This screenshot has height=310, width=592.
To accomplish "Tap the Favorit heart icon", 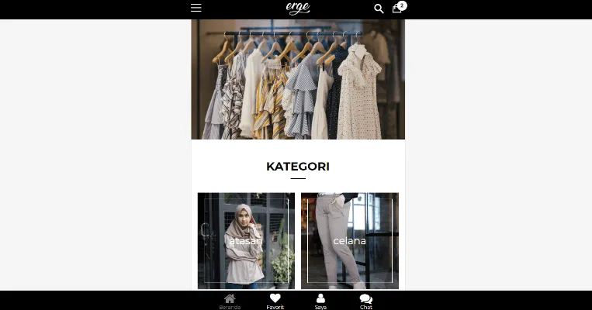I will [275, 298].
